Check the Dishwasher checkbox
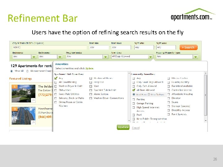223x167 pixels. point(56,90)
